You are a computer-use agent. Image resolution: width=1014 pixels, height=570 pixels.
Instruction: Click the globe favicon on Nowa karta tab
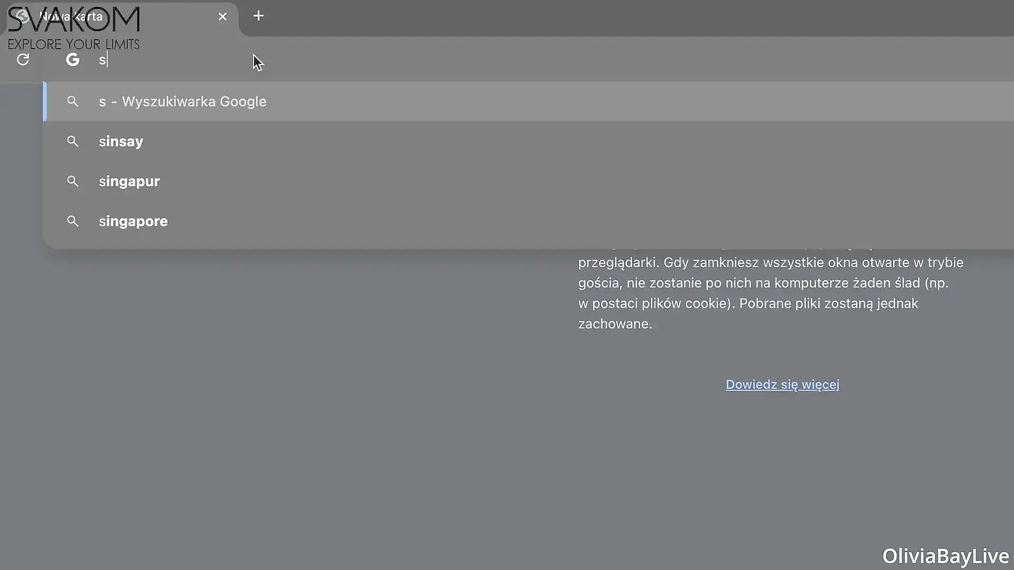tap(22, 16)
